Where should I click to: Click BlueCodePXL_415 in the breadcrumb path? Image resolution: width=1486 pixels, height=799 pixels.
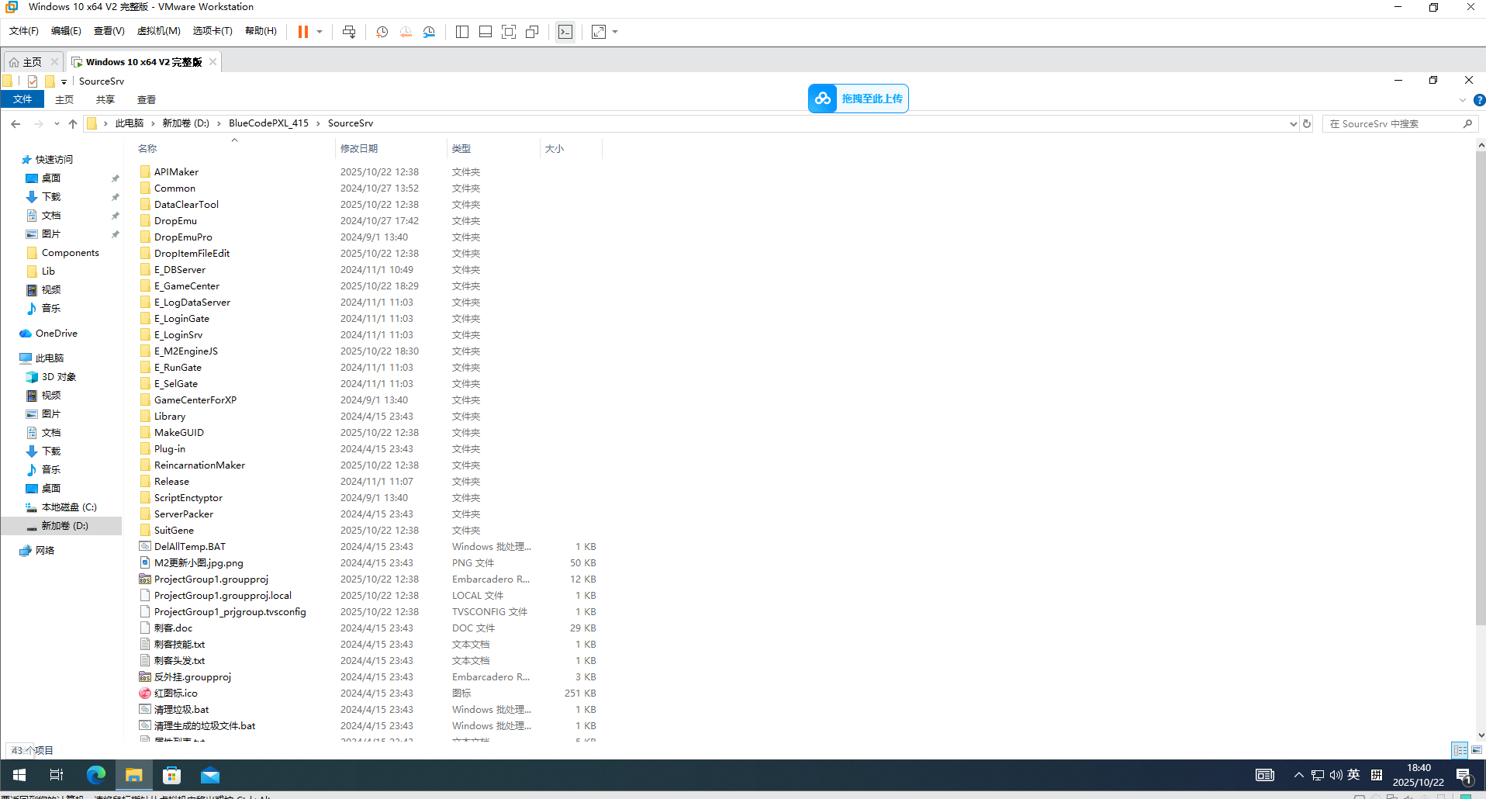(268, 123)
